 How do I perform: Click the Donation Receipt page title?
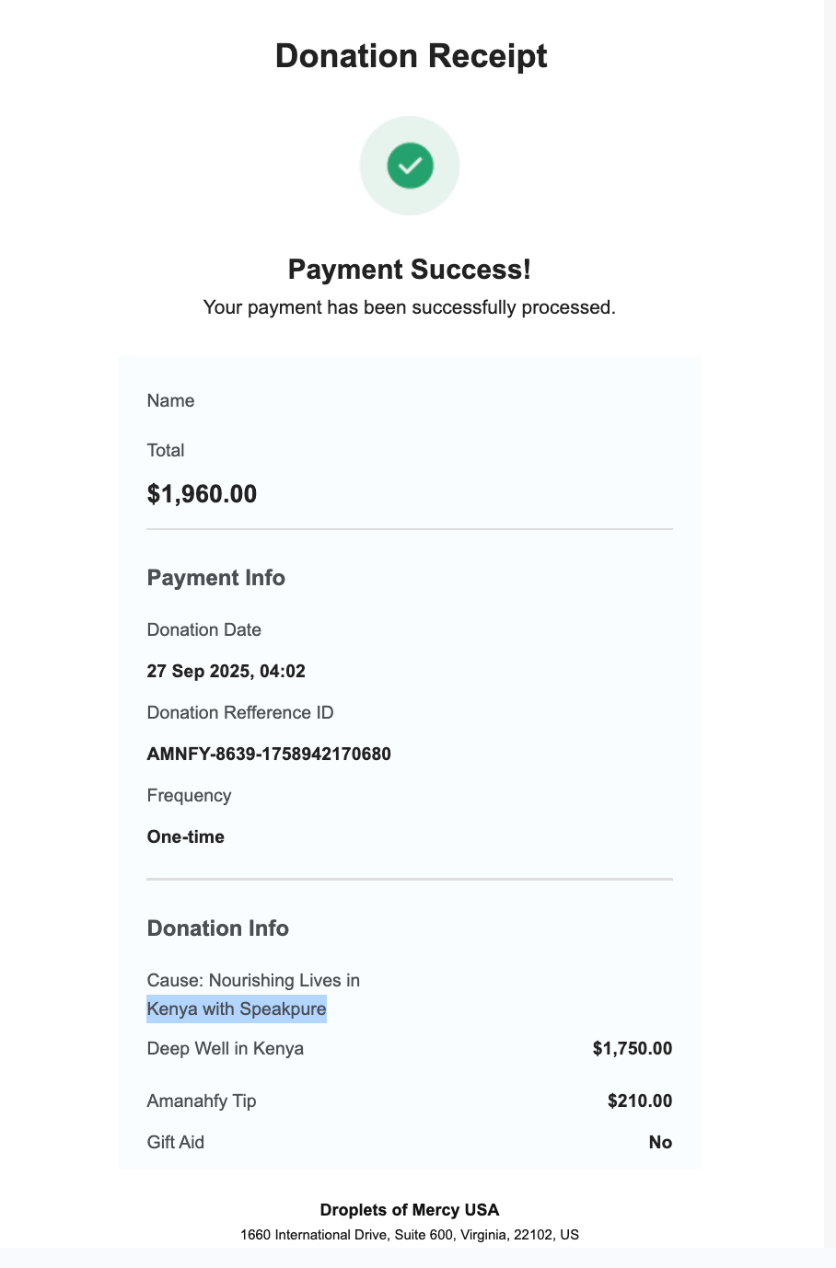click(x=411, y=56)
